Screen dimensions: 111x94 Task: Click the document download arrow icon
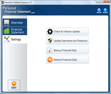(x=50, y=50)
